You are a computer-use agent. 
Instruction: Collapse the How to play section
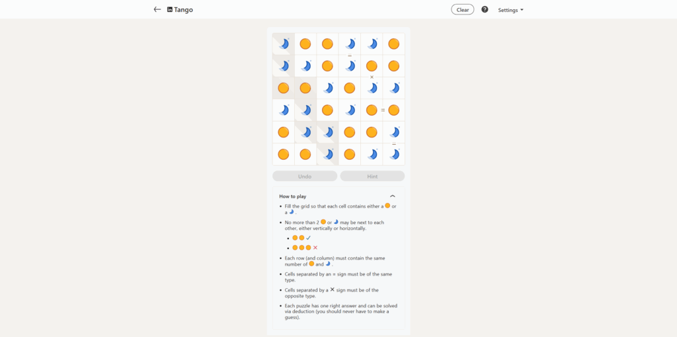click(393, 196)
